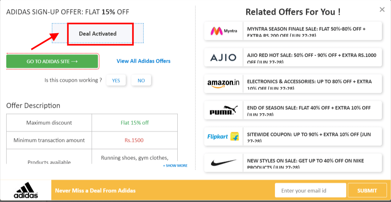Screen dimensions: 391x202
Task: Click the amazon.in logo
Action: click(223, 84)
